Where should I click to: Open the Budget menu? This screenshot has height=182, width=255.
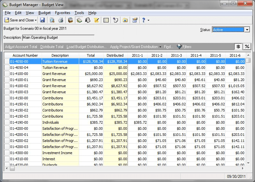coord(44,13)
